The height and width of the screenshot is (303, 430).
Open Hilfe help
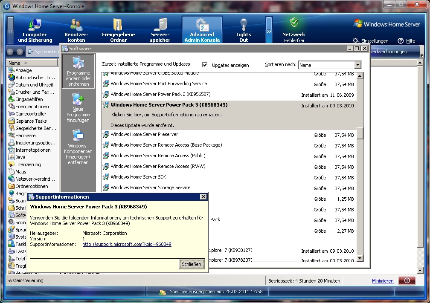pyautogui.click(x=407, y=41)
